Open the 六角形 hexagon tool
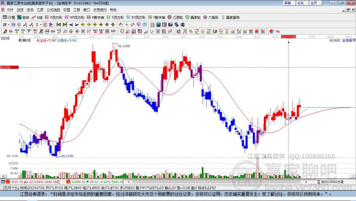The height and width of the screenshot is (201, 356). click(x=211, y=17)
